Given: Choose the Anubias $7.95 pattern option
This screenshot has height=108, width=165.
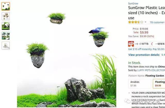Looking at the screenshot, I should click(x=139, y=83).
